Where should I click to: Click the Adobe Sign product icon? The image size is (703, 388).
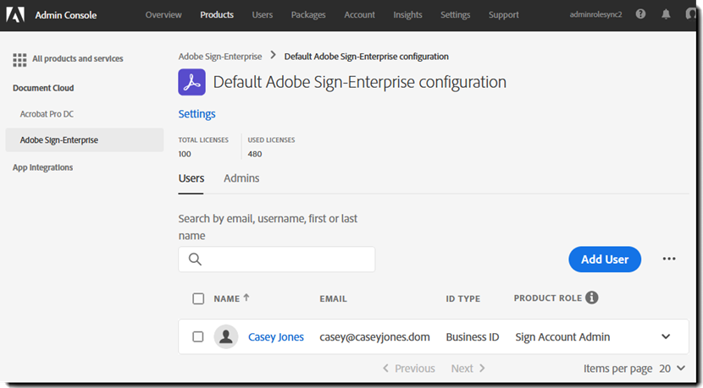pyautogui.click(x=191, y=82)
